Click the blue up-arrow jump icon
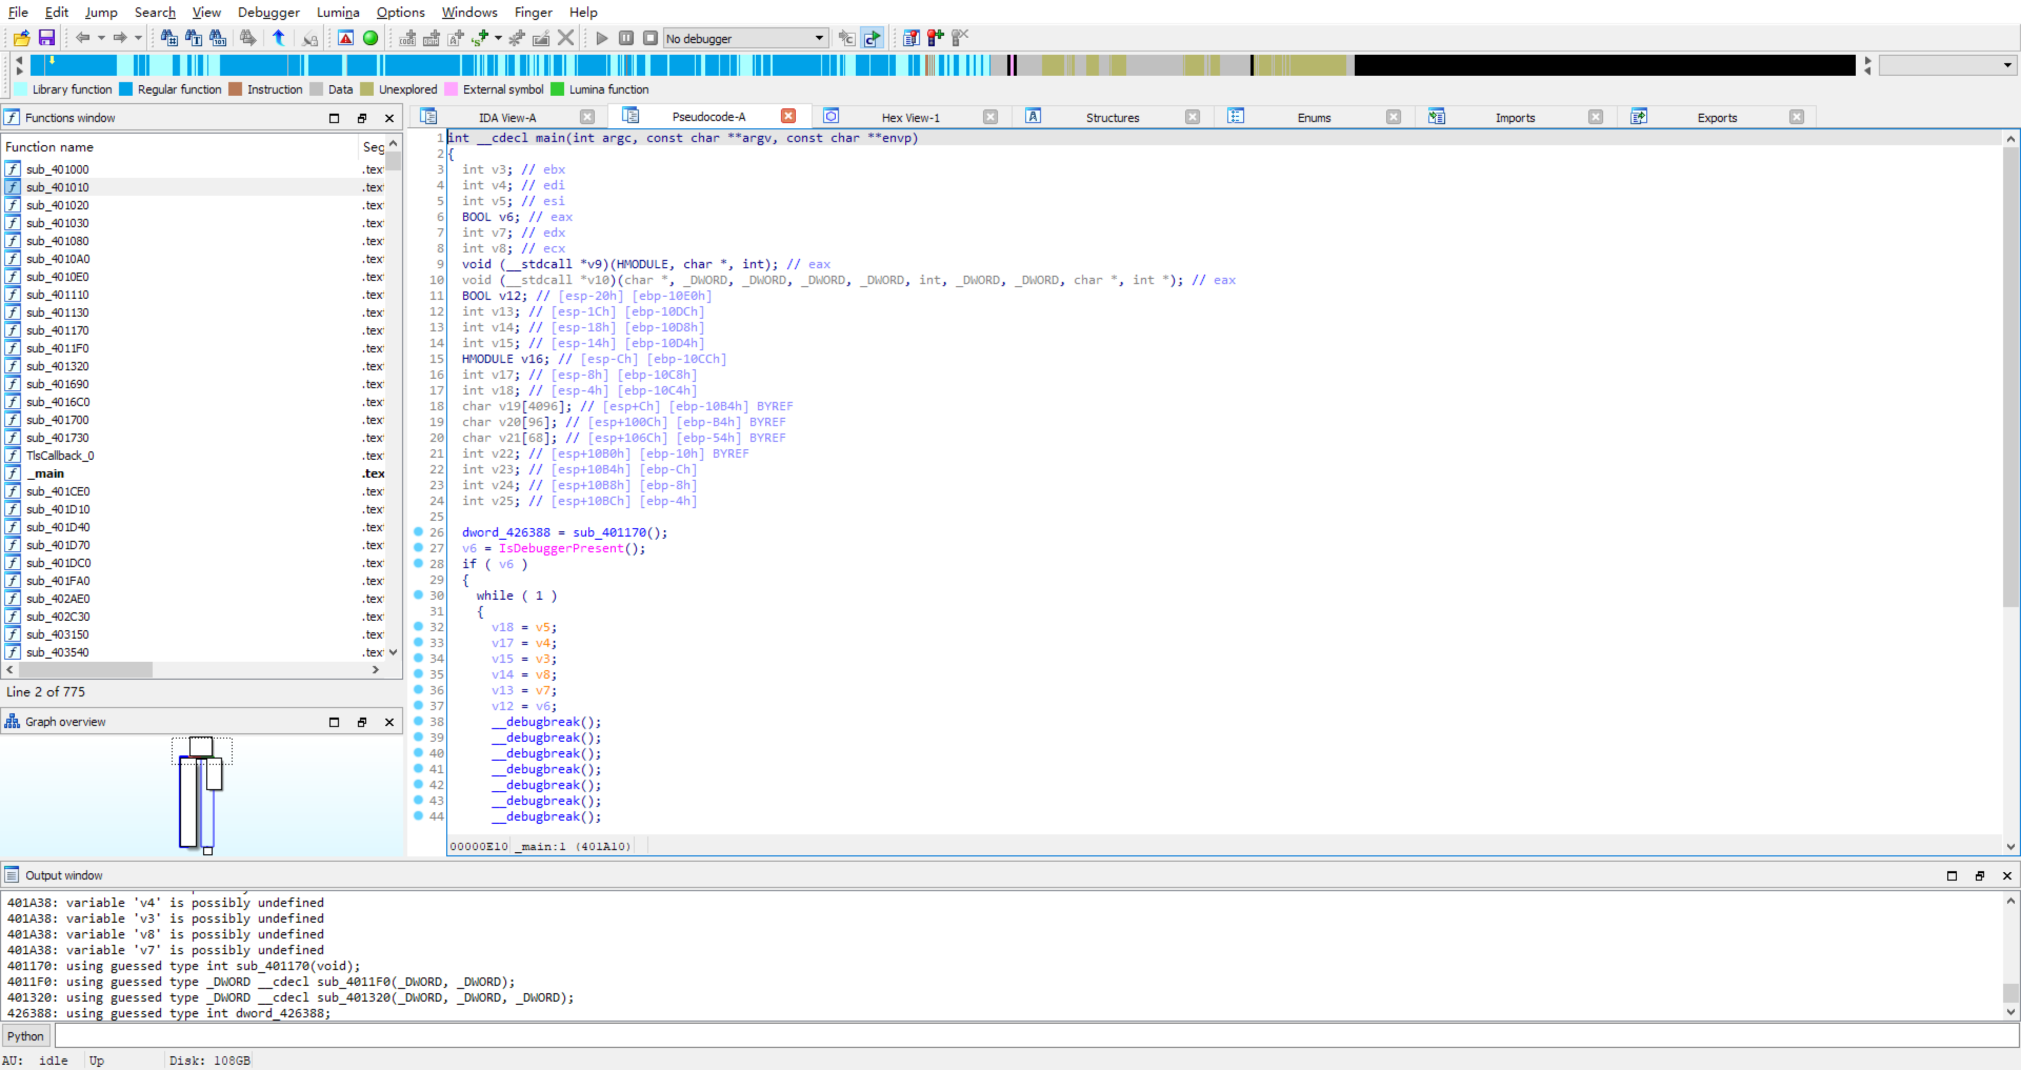Image resolution: width=2021 pixels, height=1070 pixels. [x=278, y=38]
